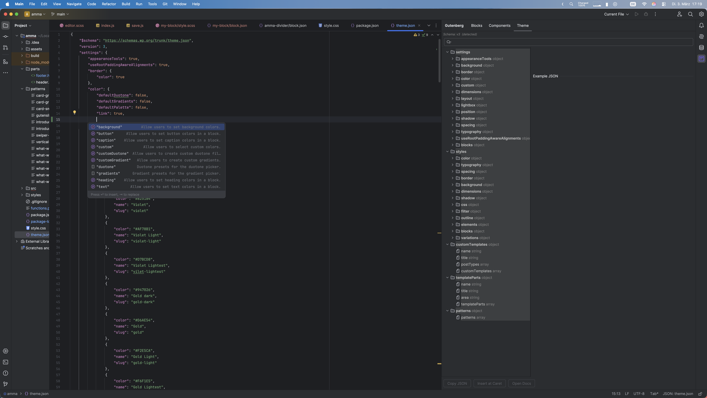Switch to the Gutenberg tab in plugin panel
707x398 pixels.
[454, 26]
